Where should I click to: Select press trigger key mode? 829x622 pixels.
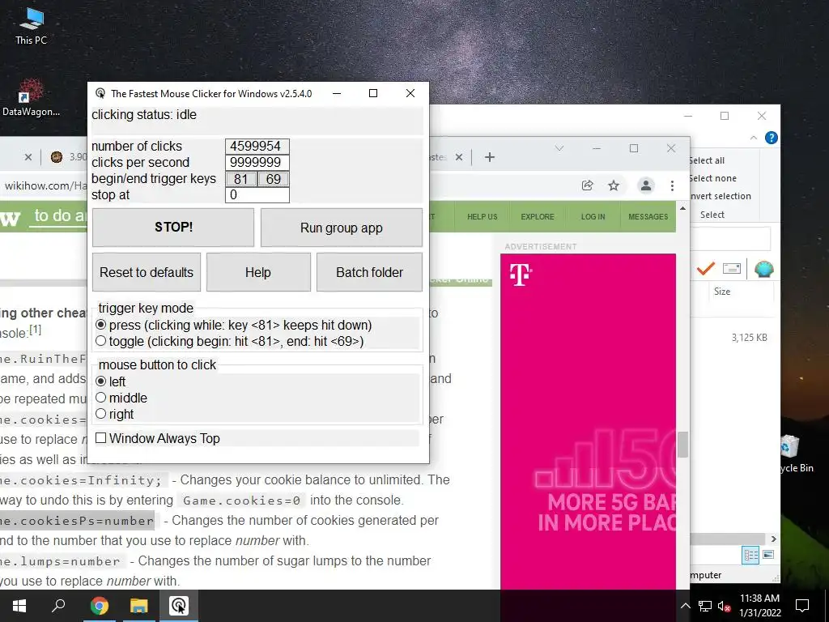[101, 325]
